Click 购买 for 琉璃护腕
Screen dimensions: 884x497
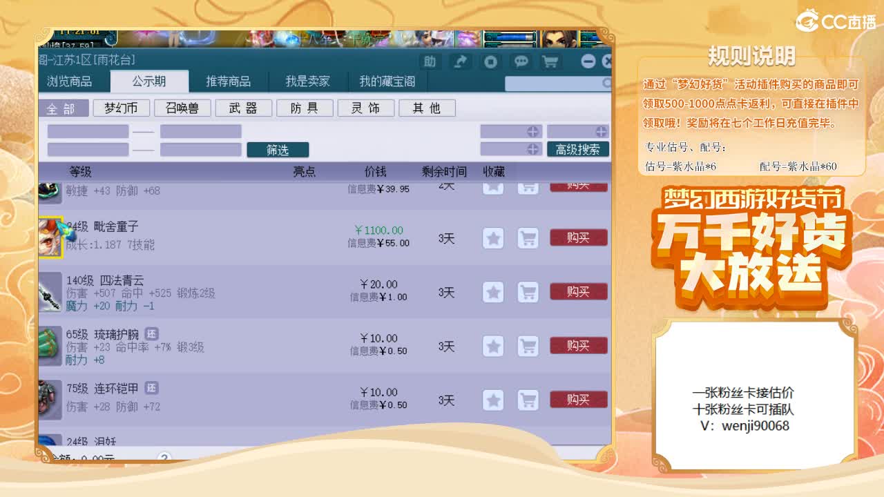click(579, 346)
